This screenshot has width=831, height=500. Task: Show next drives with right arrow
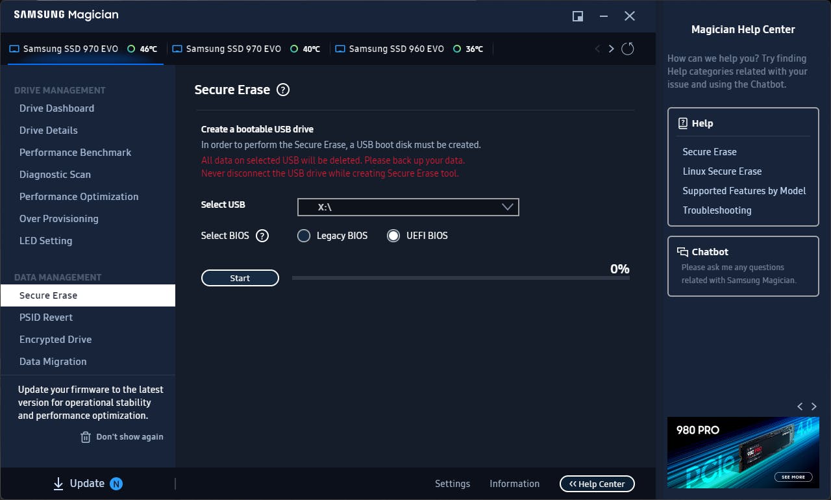click(611, 49)
